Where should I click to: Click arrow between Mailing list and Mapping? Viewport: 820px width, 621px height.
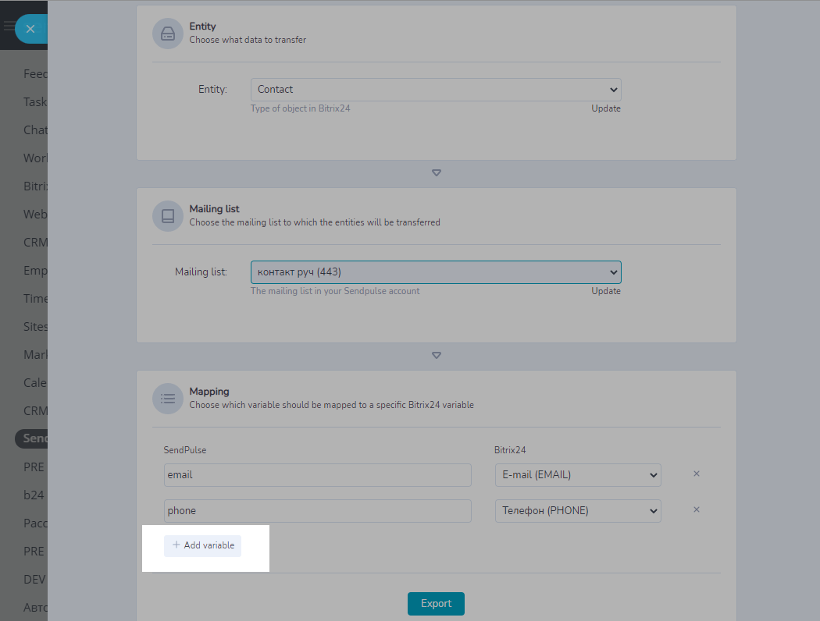click(437, 355)
